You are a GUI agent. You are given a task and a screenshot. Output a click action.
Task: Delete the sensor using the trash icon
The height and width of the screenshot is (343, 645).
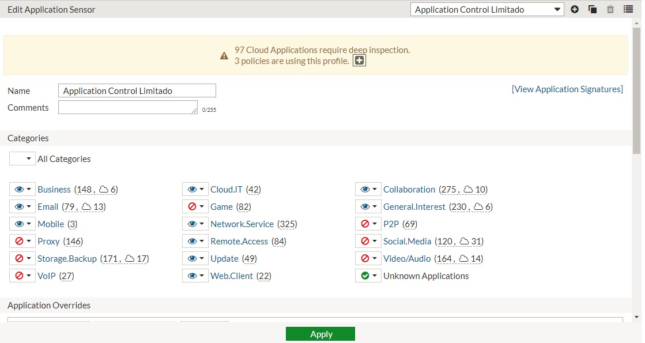(x=610, y=9)
